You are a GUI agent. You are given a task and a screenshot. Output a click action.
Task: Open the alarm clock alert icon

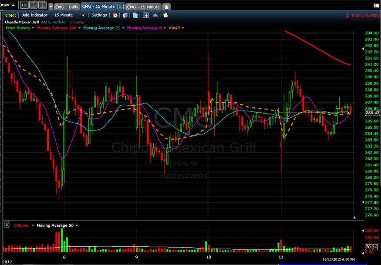[115, 15]
